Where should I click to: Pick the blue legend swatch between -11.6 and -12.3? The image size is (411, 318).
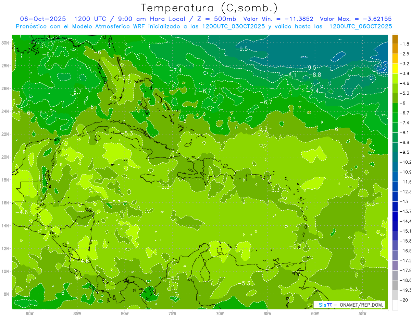click(x=395, y=186)
